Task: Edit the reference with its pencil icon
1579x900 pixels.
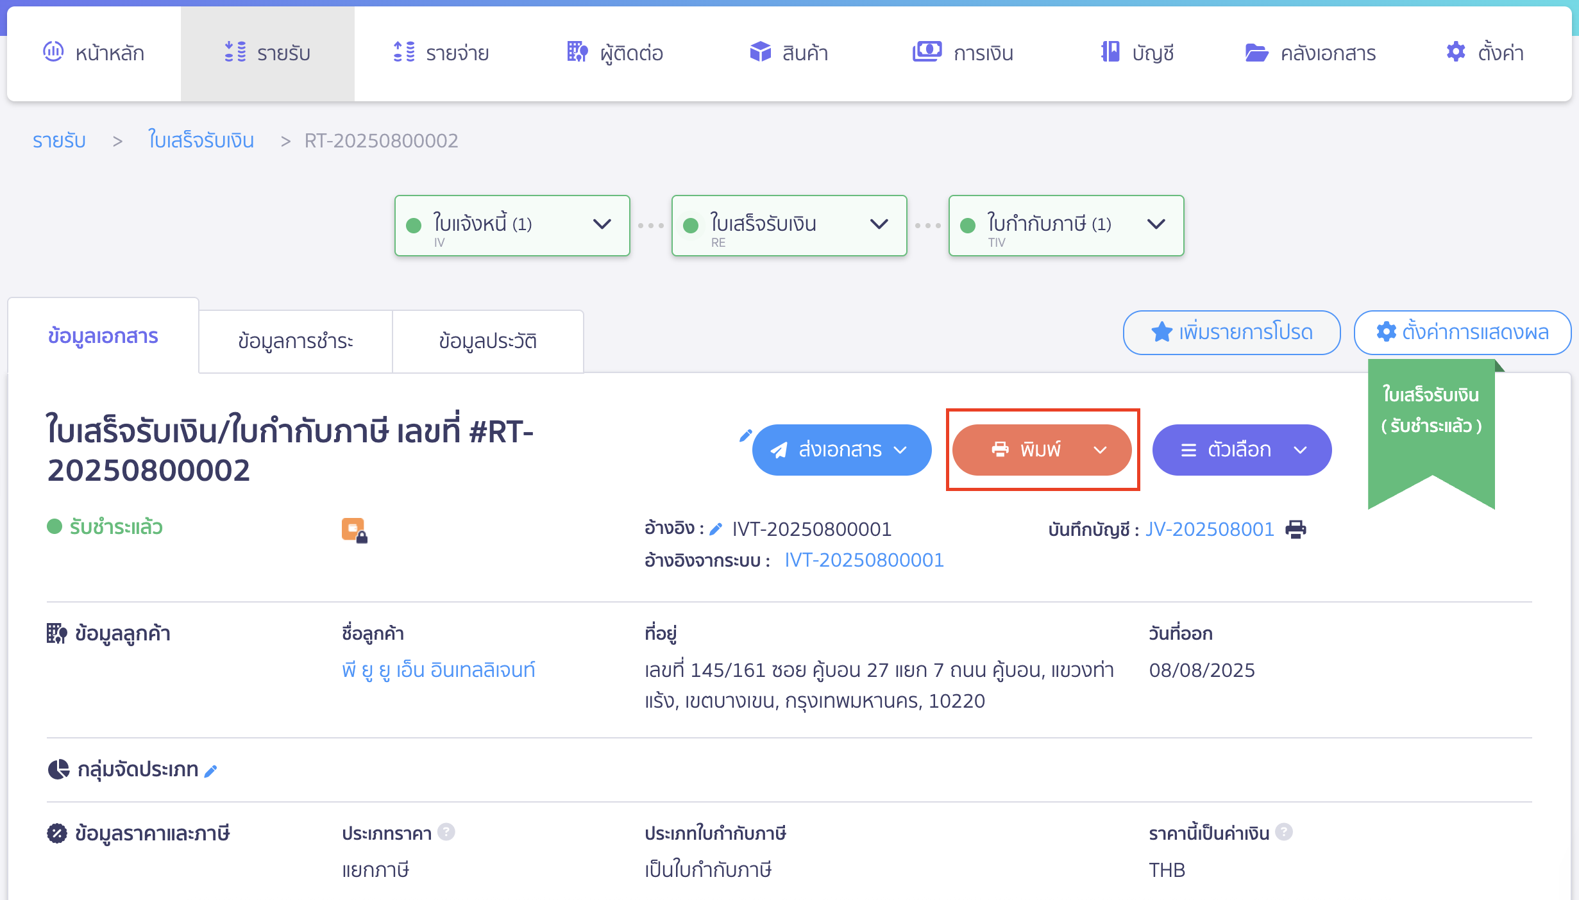Action: 716,529
